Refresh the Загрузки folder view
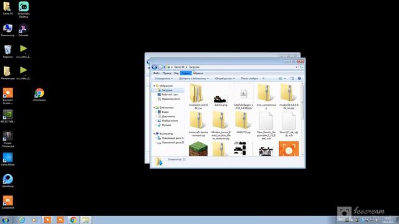399x224 pixels. coord(301,67)
